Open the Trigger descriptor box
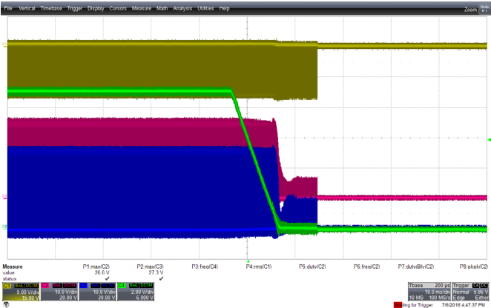This screenshot has height=308, width=491. tap(470, 292)
